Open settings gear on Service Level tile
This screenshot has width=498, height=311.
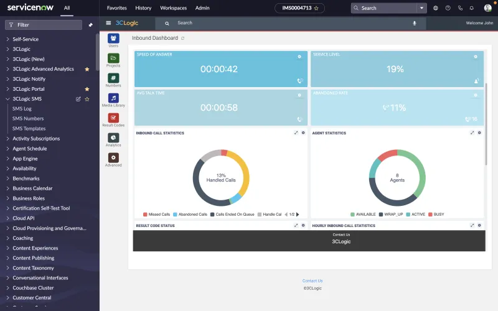476,57
